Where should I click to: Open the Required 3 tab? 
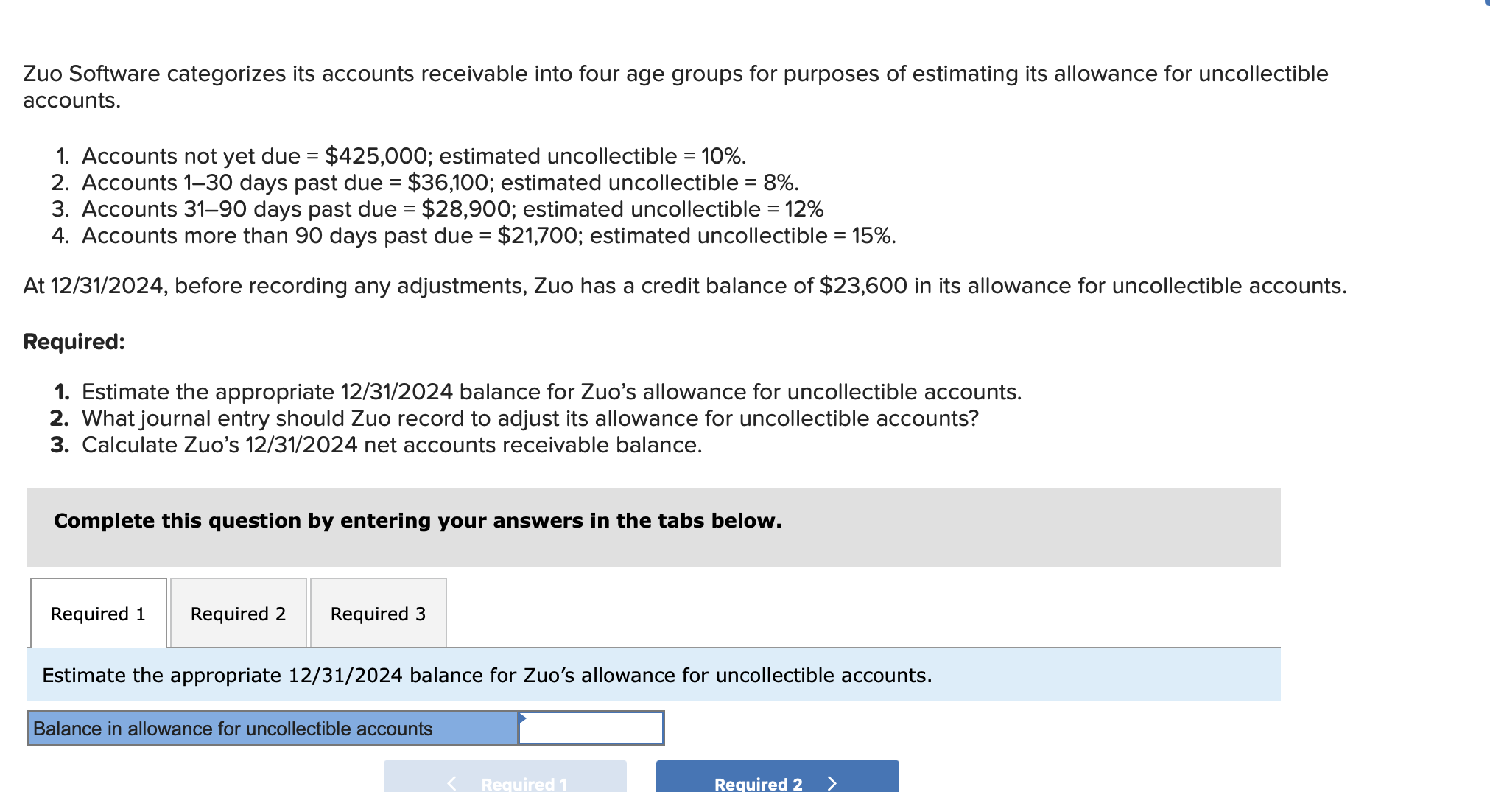[378, 614]
